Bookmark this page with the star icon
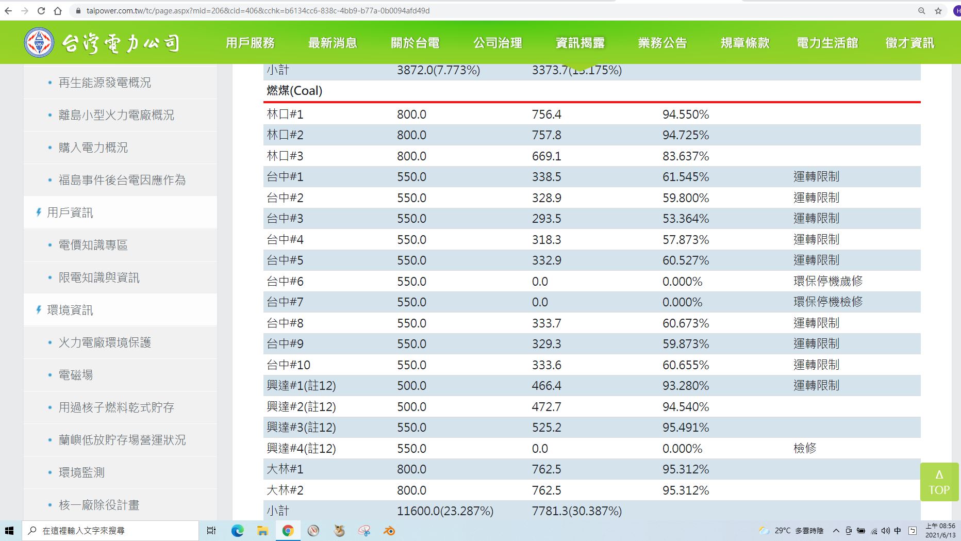This screenshot has height=541, width=961. (x=938, y=11)
